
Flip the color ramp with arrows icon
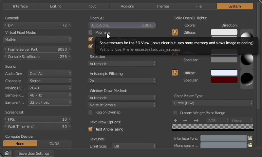point(196,120)
